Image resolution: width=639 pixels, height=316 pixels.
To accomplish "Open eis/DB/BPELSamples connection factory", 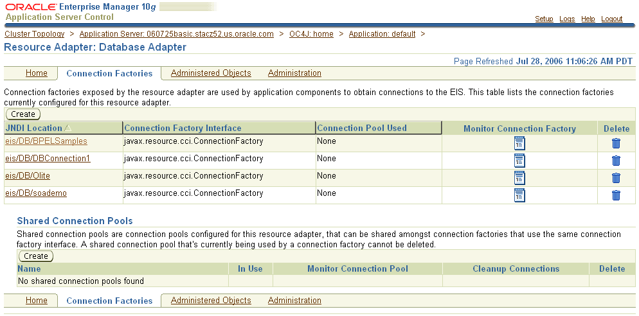I will point(46,141).
